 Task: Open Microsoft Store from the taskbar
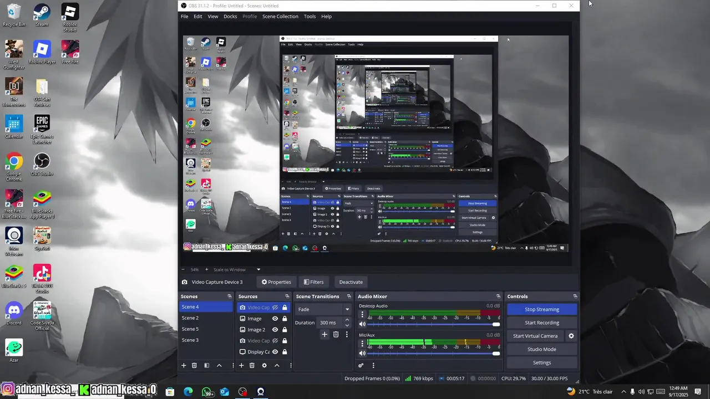point(170,392)
